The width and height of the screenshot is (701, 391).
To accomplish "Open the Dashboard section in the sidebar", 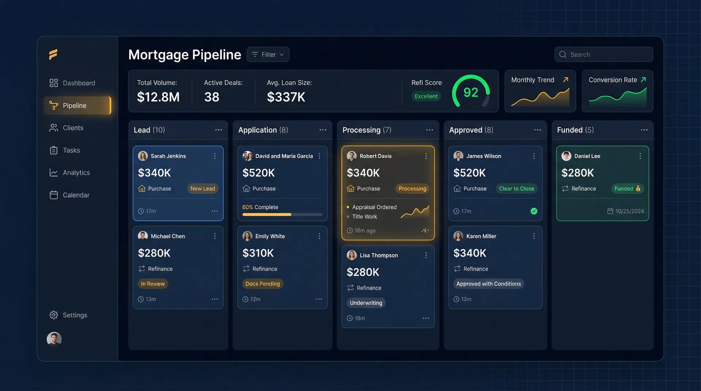I will [x=78, y=83].
